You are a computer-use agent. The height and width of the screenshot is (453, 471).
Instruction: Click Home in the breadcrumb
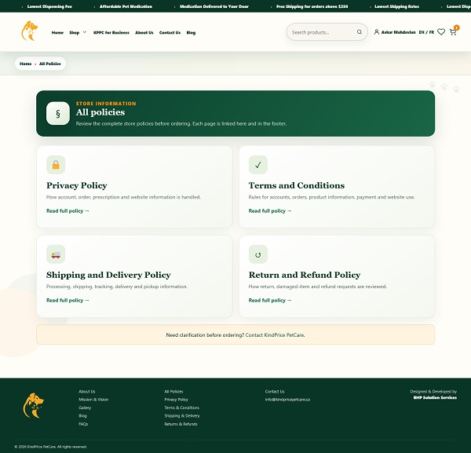(26, 64)
